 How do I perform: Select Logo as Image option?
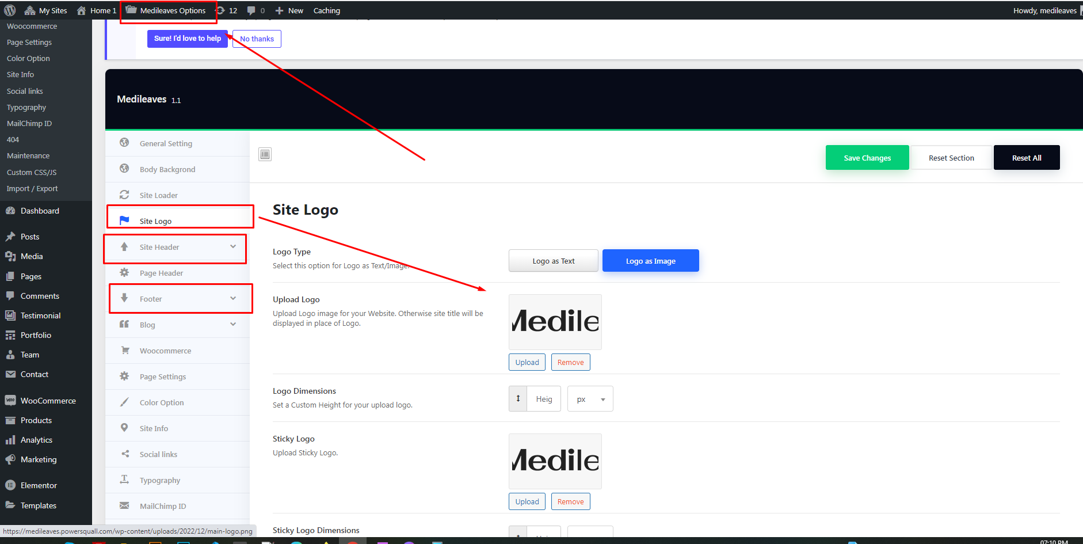[651, 261]
